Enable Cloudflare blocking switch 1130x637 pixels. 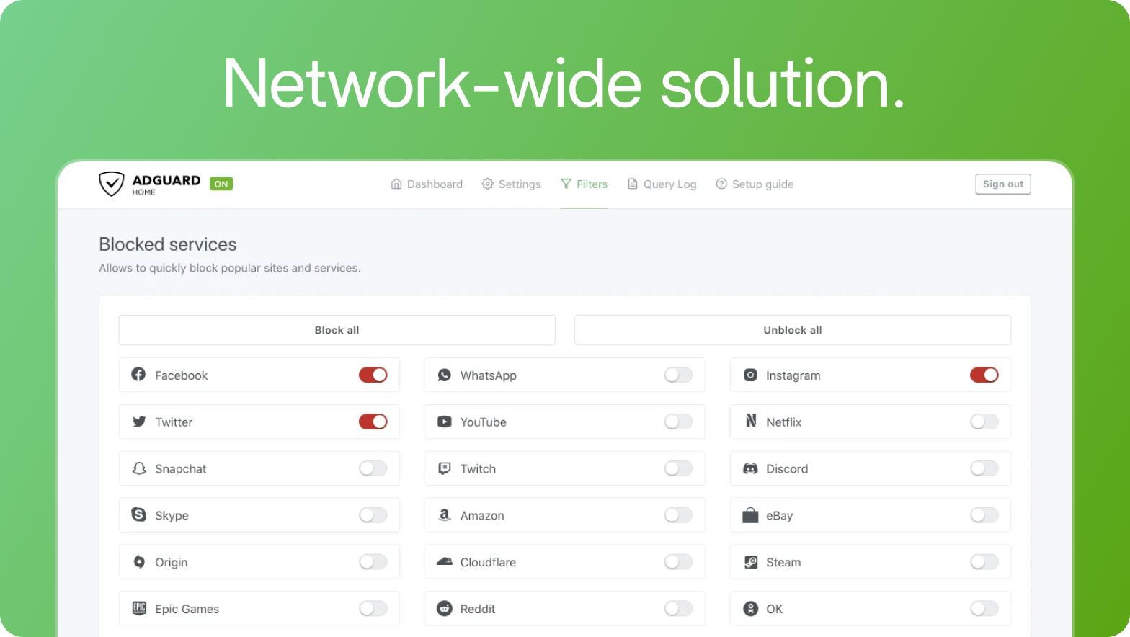678,562
